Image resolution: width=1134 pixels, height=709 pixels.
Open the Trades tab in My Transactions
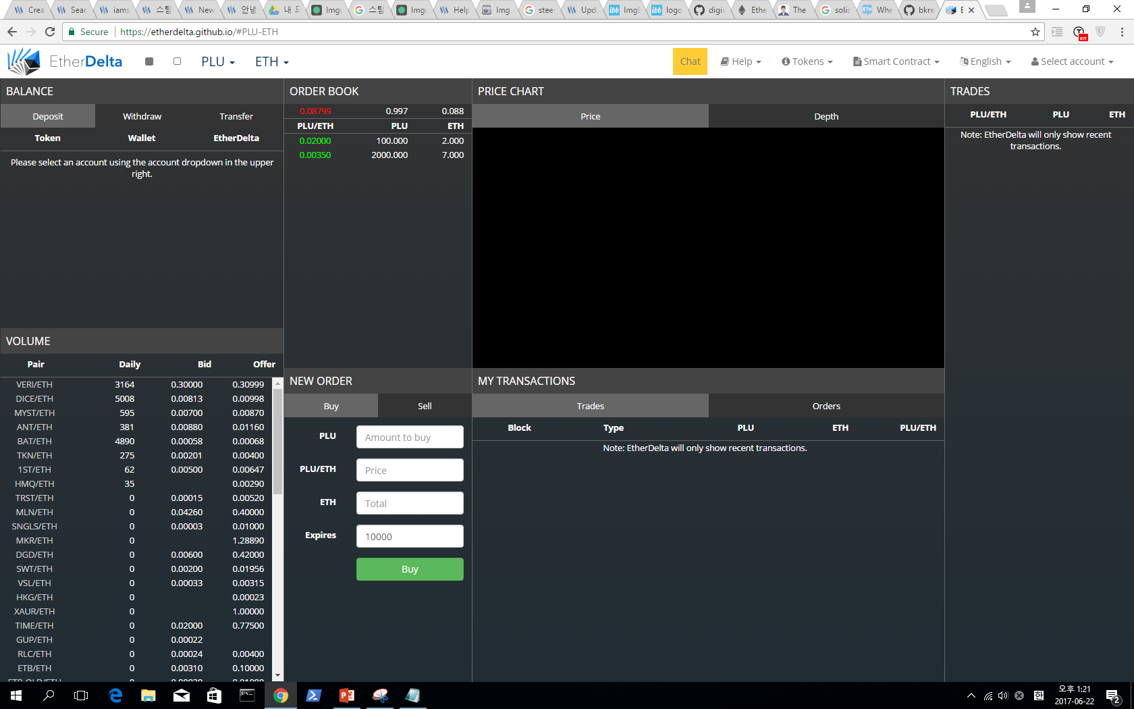tap(591, 406)
